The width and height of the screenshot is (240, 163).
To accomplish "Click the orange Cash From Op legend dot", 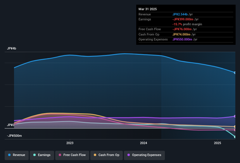I will click(x=95, y=155).
